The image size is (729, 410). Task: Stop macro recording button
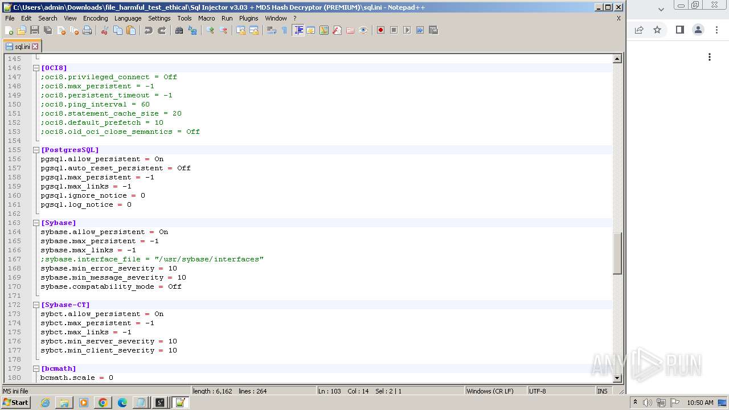tap(394, 30)
